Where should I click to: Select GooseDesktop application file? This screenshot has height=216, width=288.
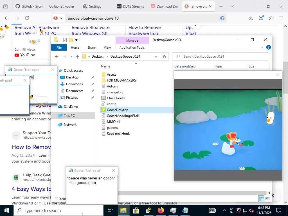[117, 110]
